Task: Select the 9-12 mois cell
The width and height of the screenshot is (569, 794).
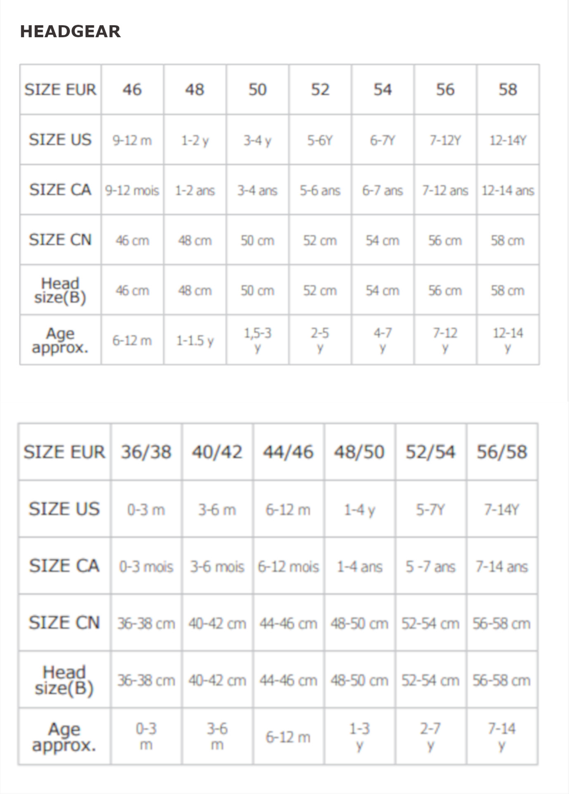Action: (x=132, y=191)
